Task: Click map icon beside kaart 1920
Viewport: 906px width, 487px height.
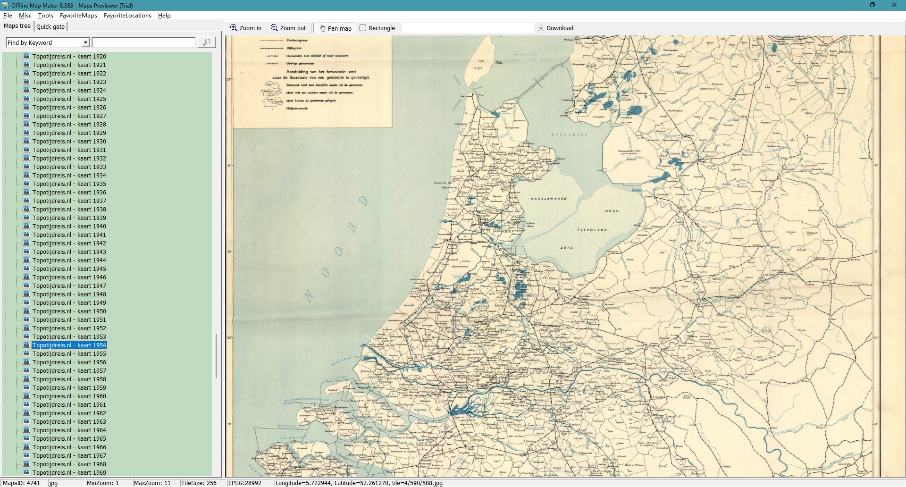Action: [x=27, y=56]
